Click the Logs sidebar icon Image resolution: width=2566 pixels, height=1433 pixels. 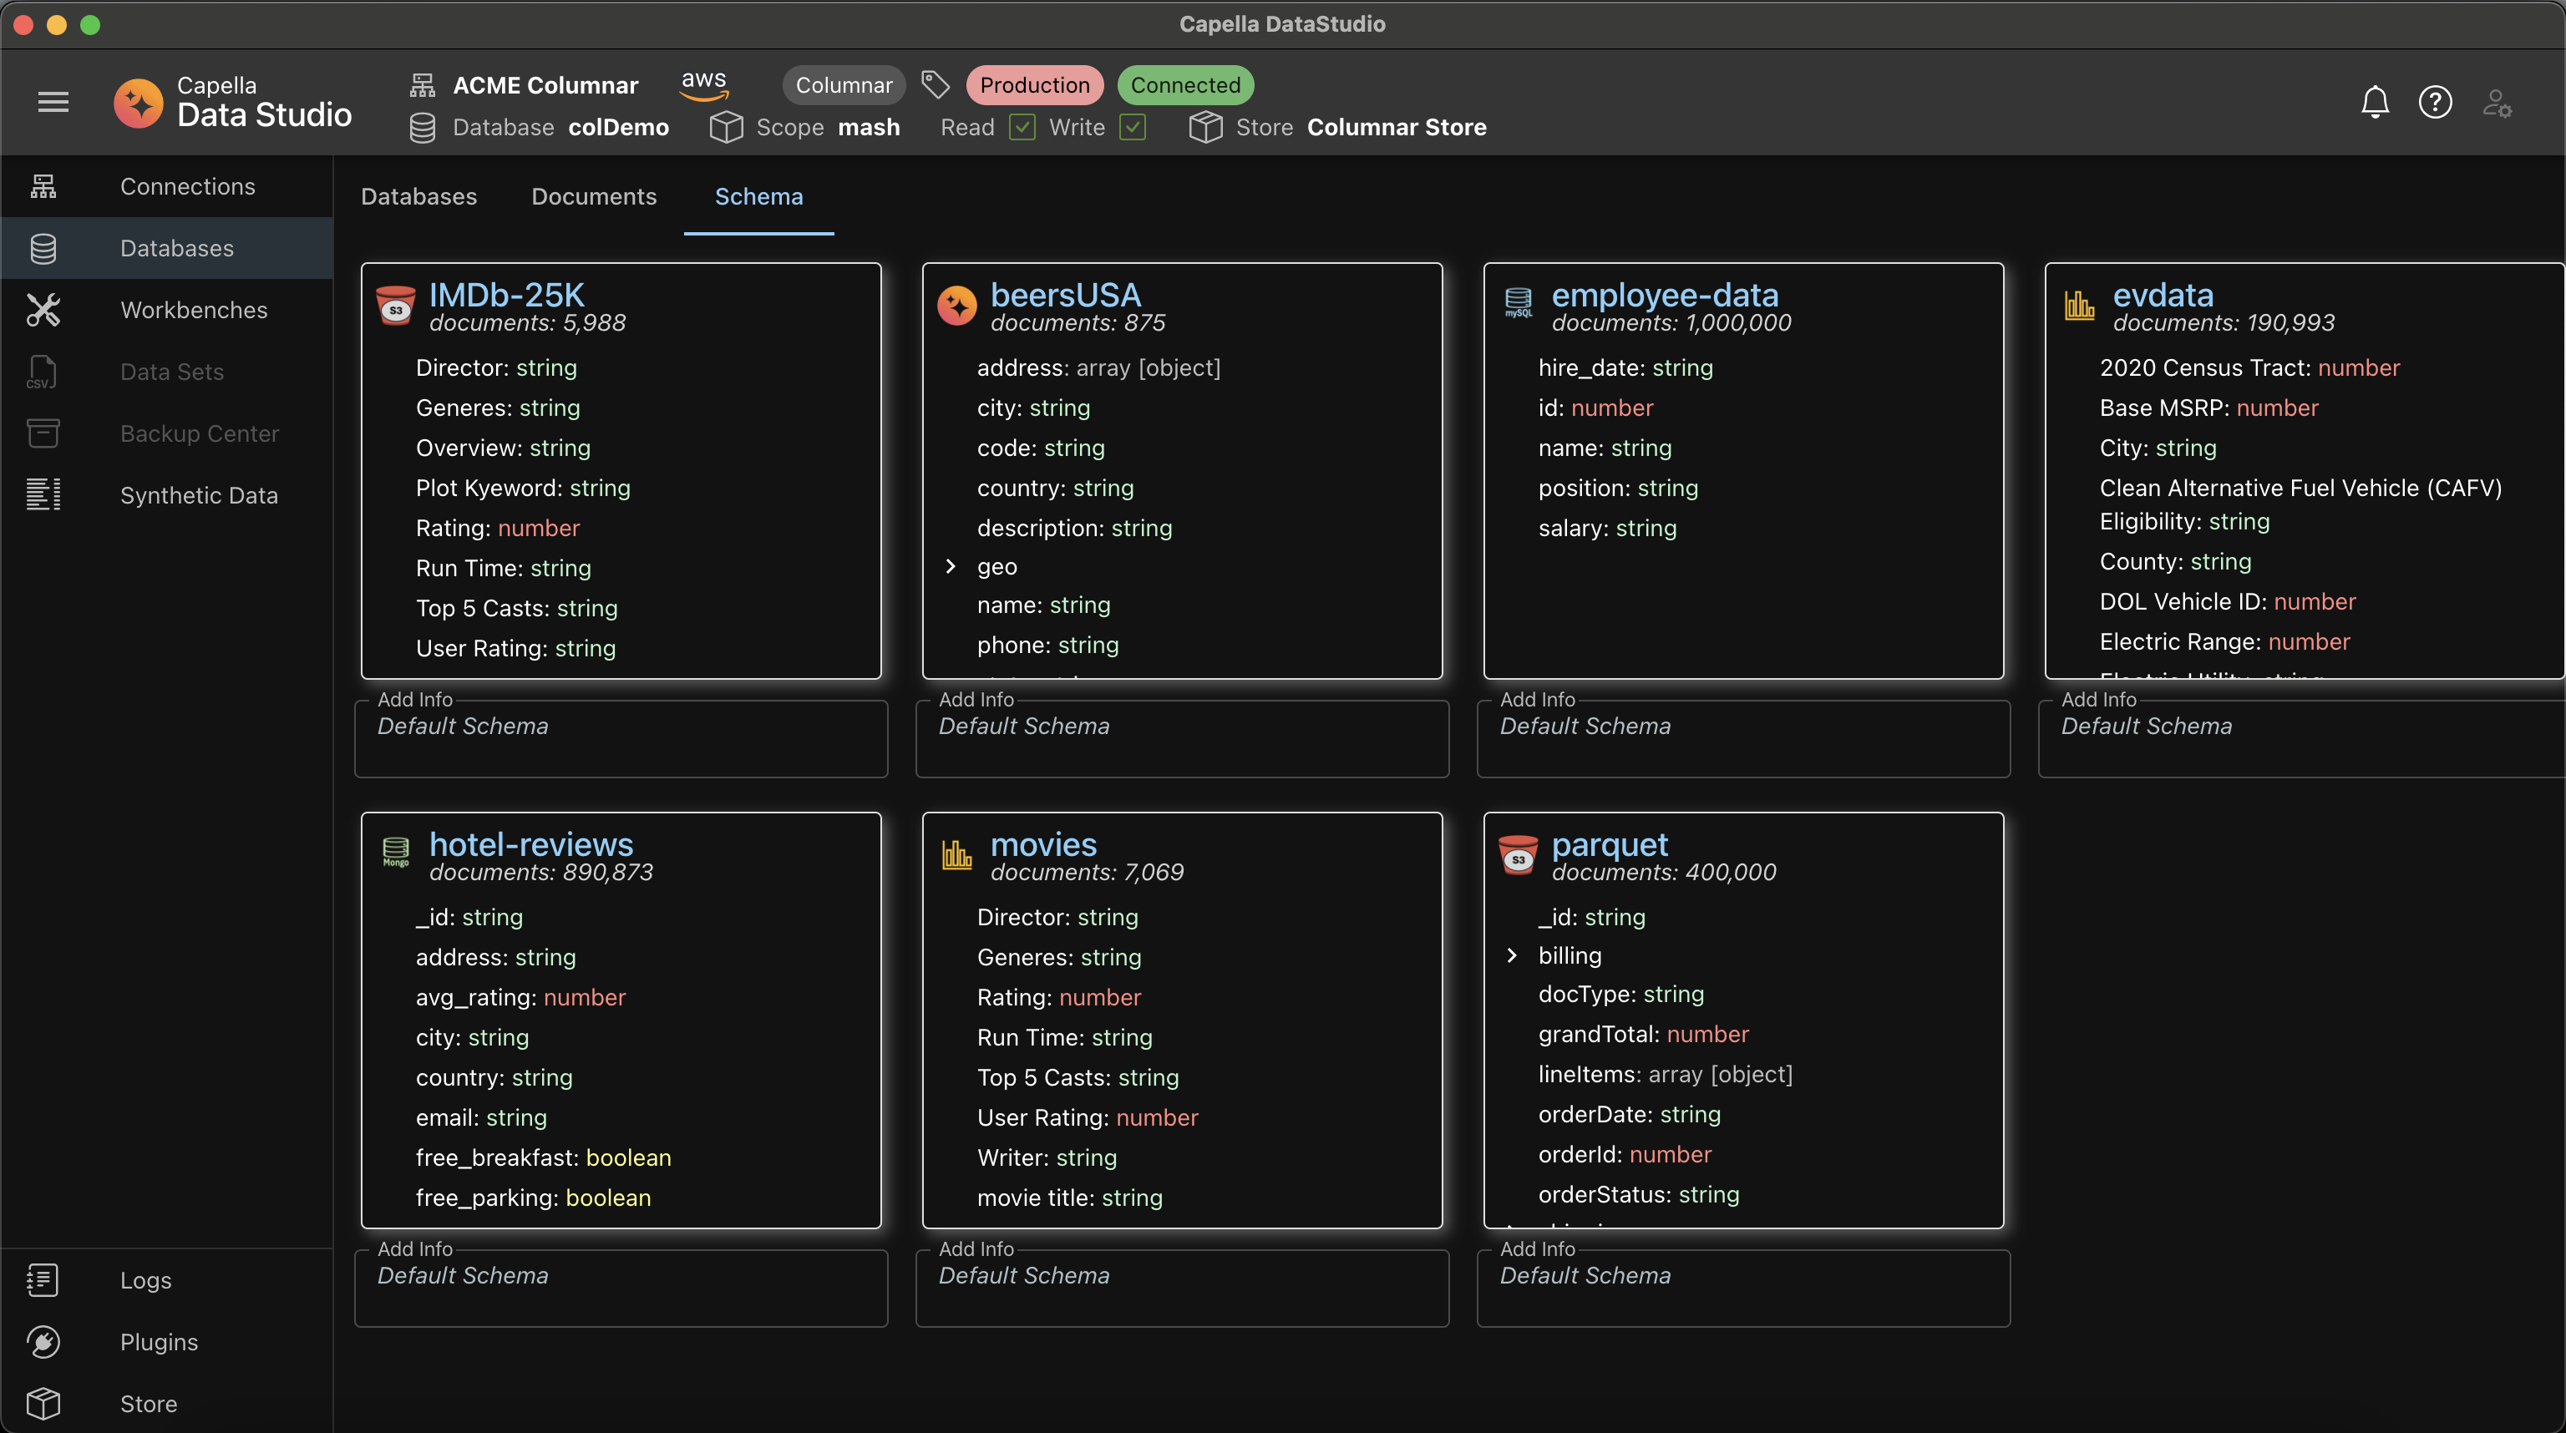(x=43, y=1279)
